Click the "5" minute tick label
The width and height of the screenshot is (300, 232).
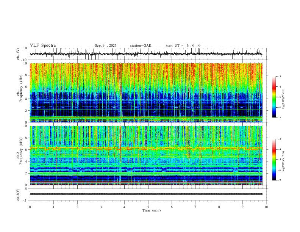click(148, 207)
